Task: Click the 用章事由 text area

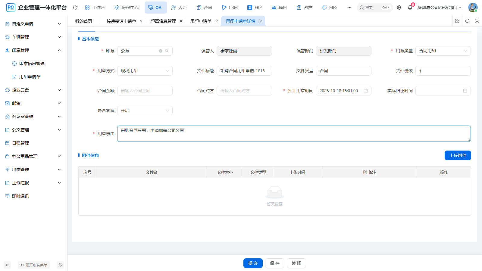Action: 294,134
